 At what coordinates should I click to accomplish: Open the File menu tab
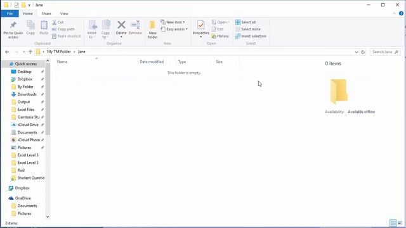point(10,13)
